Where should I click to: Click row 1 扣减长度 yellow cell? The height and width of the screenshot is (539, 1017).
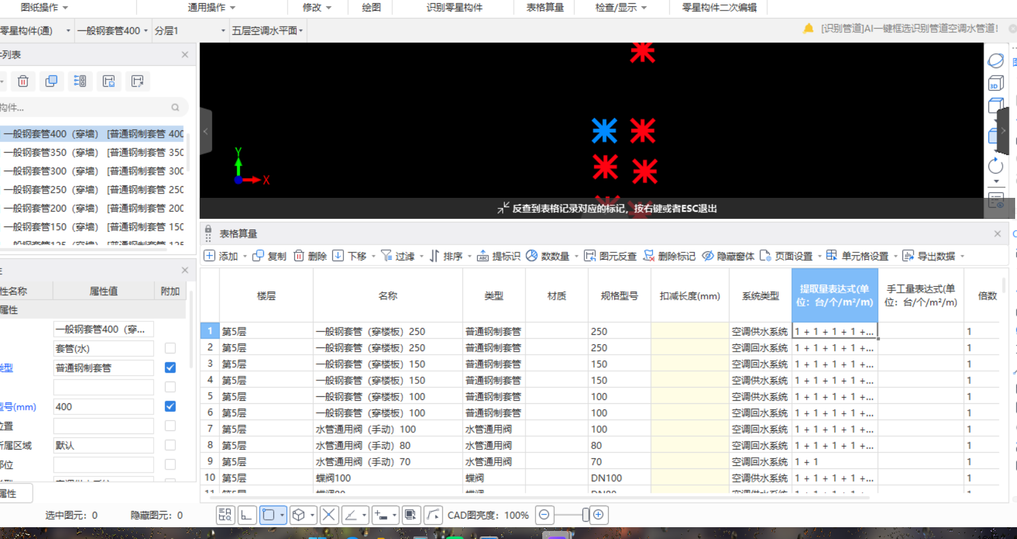coord(689,331)
